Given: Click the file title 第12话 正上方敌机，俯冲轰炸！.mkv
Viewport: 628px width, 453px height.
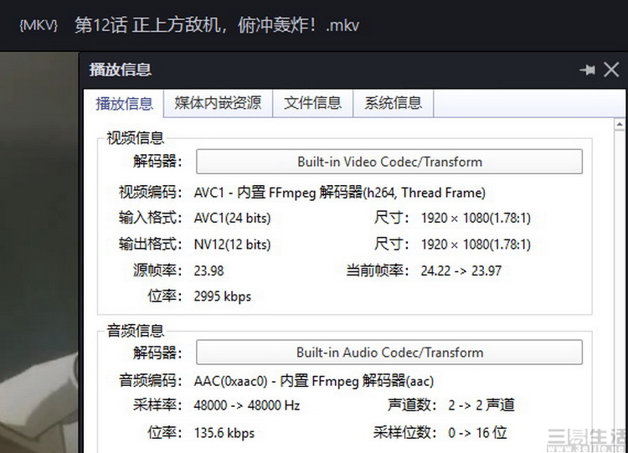Looking at the screenshot, I should [217, 26].
